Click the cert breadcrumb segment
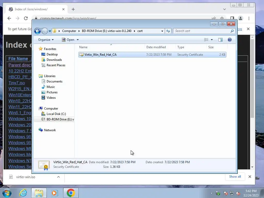 coord(140,31)
